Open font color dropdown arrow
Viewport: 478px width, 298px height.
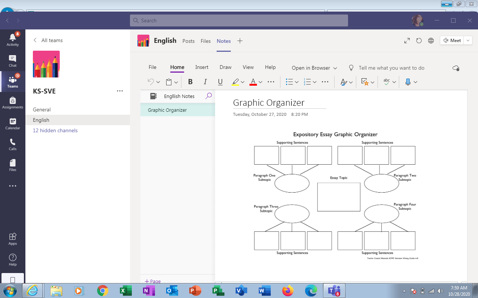click(260, 82)
